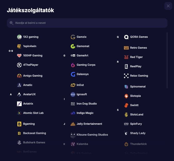Image resolution: width=174 pixels, height=161 pixels.
Task: Click the Gaming Corps flame icon
Action: 73,65
